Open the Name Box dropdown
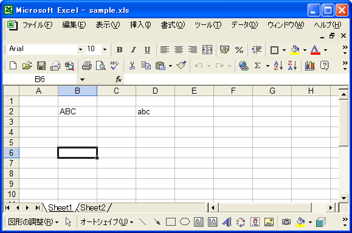Image resolution: width=352 pixels, height=233 pixels. pos(83,79)
